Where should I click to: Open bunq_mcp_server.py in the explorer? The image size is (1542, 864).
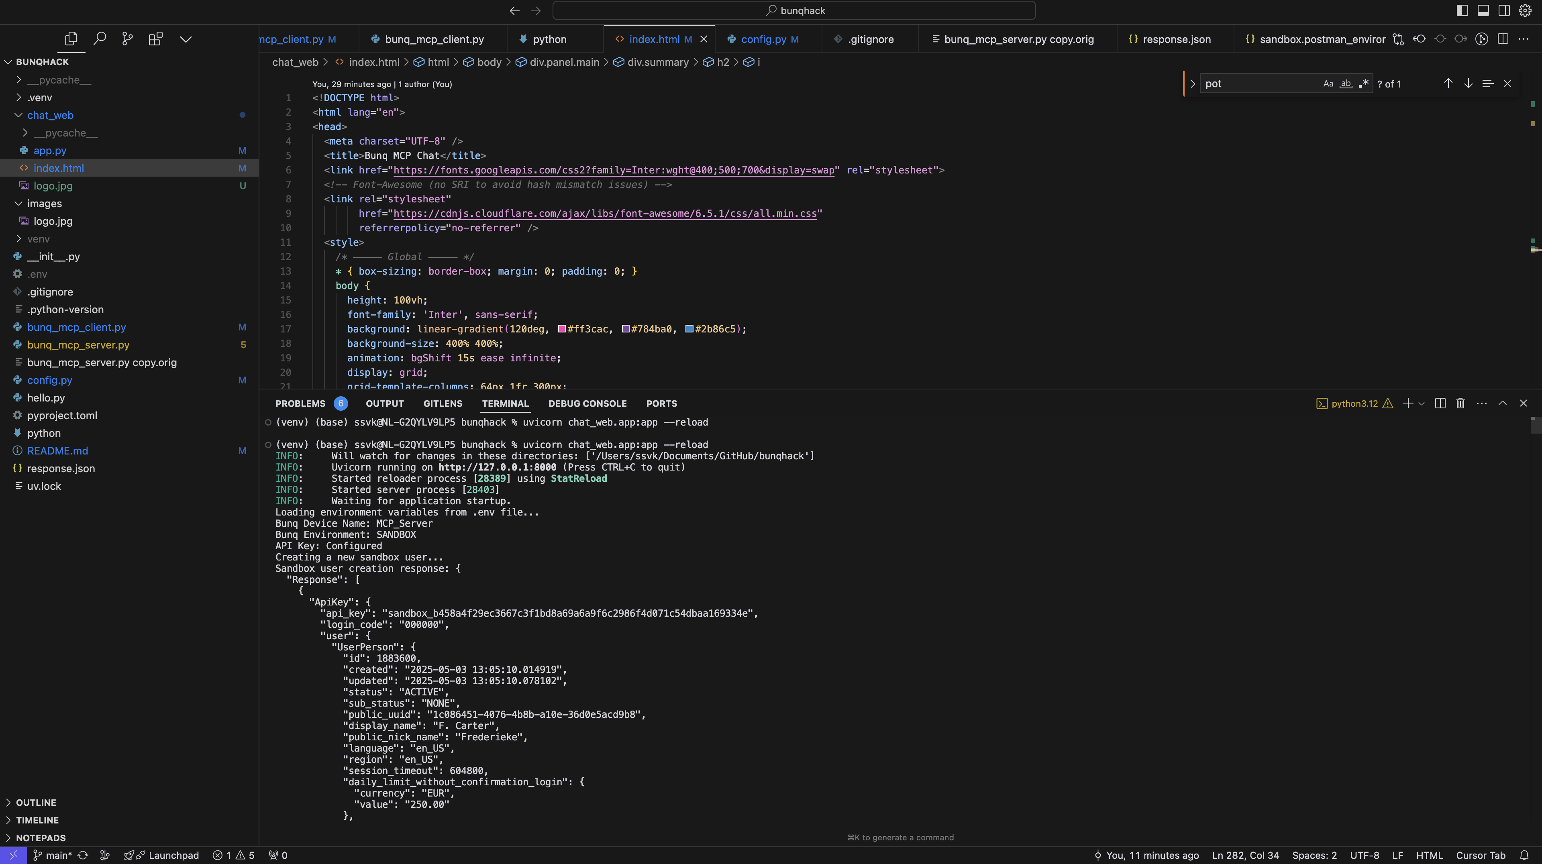[78, 344]
